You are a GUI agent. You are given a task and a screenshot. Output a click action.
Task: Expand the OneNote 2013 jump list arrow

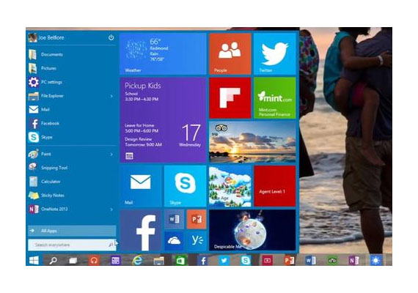coord(111,209)
